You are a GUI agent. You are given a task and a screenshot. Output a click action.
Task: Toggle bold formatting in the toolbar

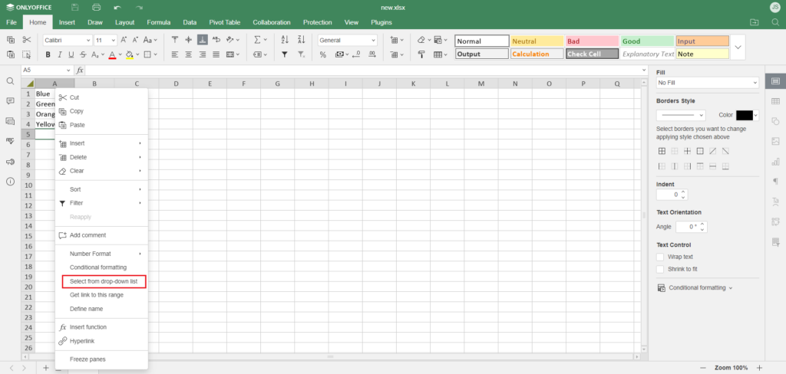pyautogui.click(x=48, y=54)
